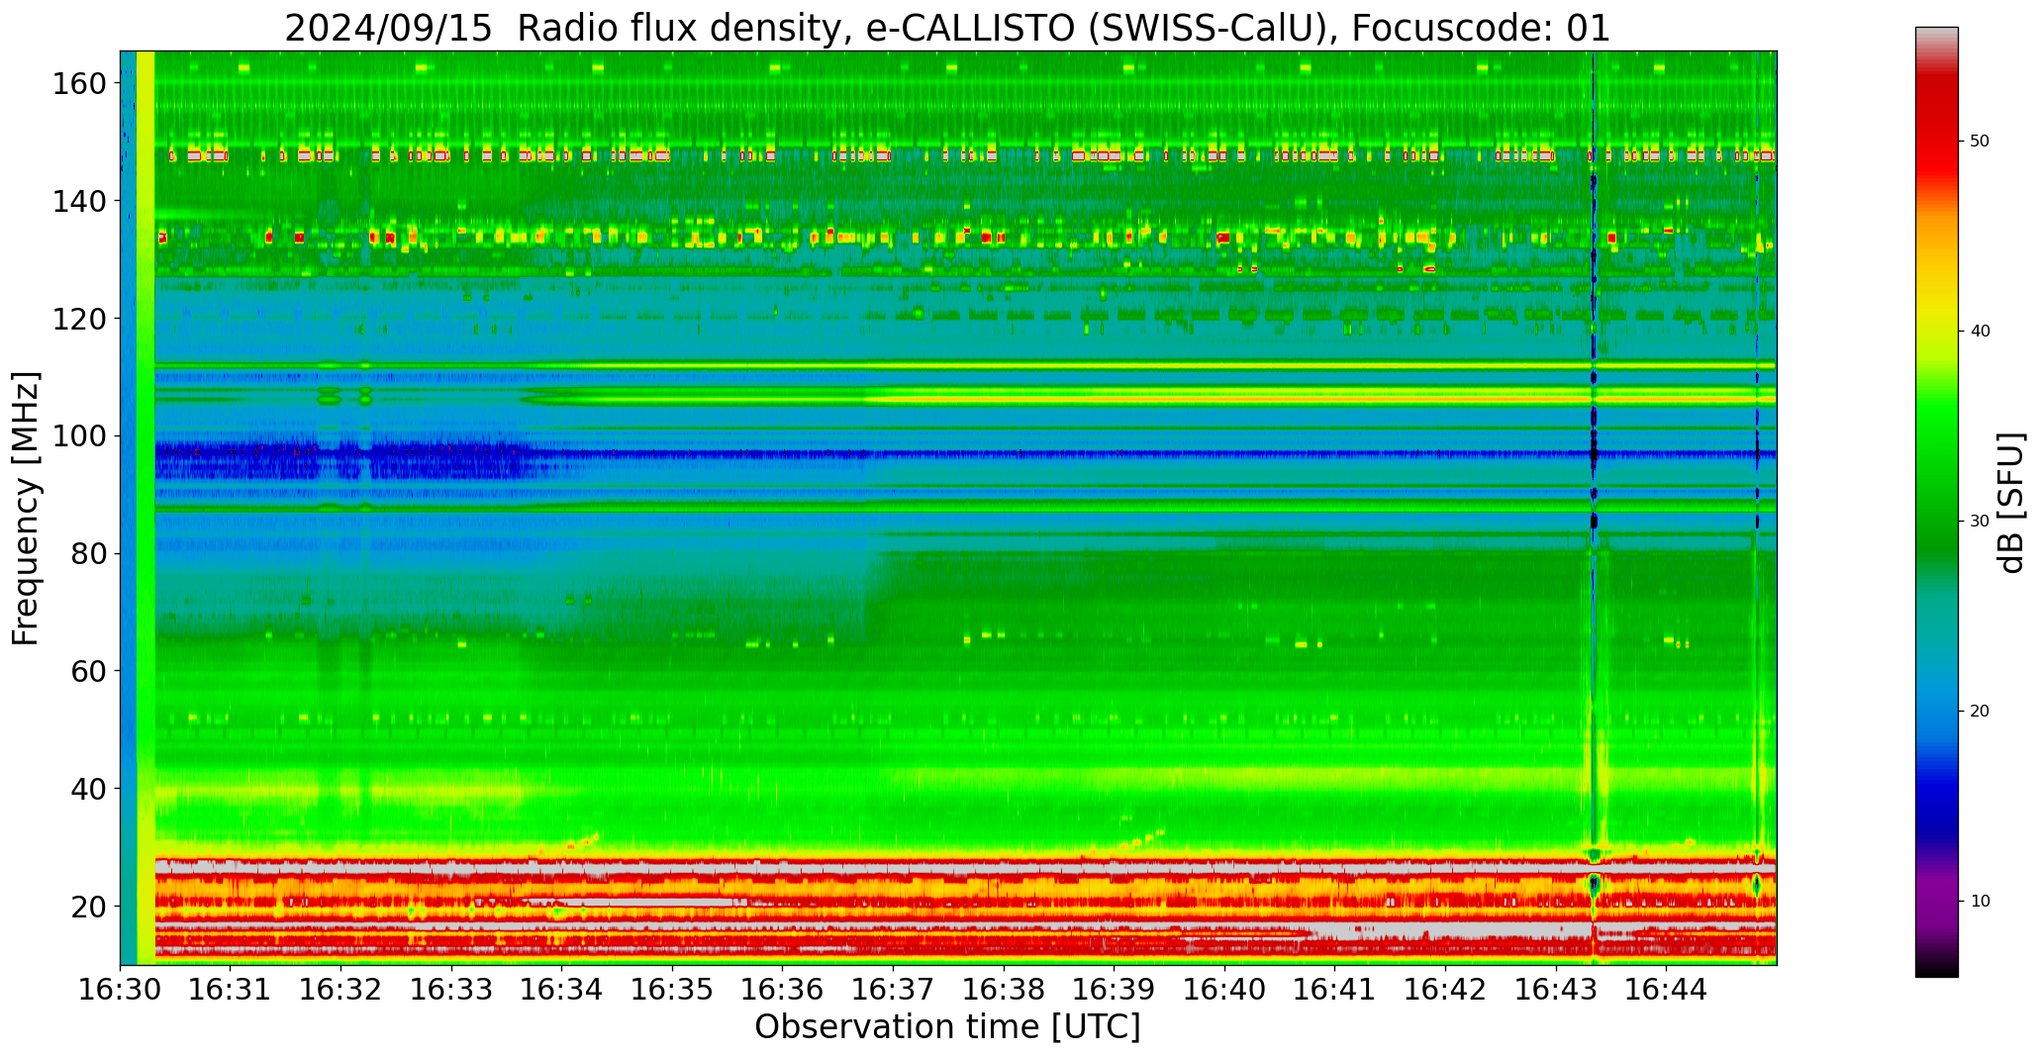Click the 16:32 time tick label

pyautogui.click(x=341, y=989)
